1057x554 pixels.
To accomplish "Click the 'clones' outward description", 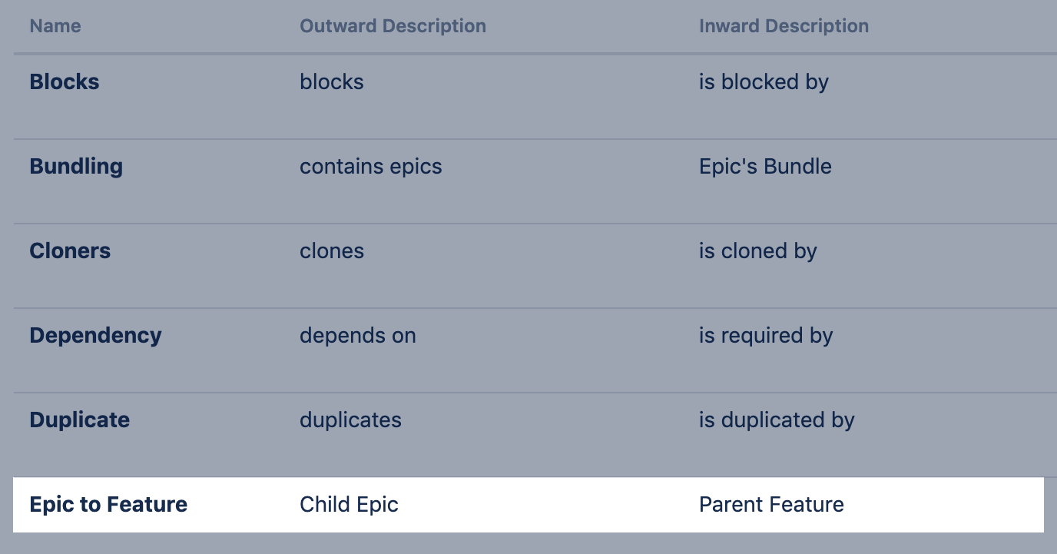I will pyautogui.click(x=332, y=251).
